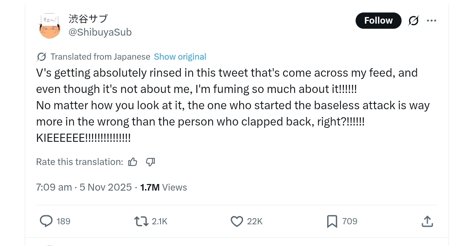Screen dimensions: 473x246
Task: Click the Translated from Japanese label
Action: point(100,57)
